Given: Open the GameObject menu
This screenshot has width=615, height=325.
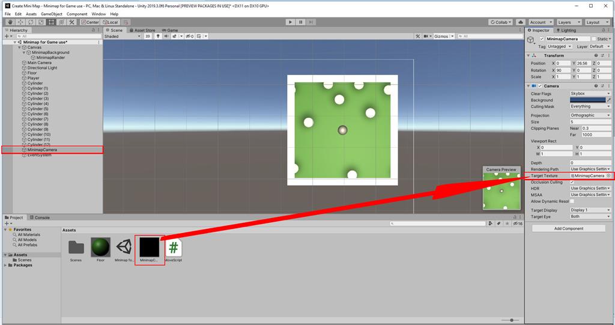Looking at the screenshot, I should click(x=52, y=14).
